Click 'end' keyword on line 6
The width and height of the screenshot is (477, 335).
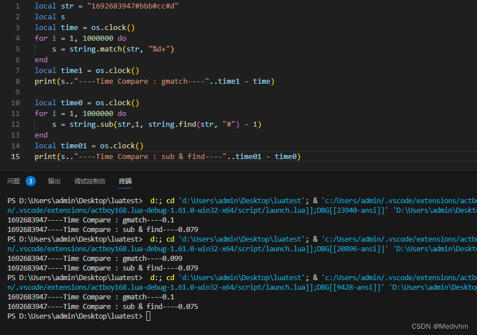[41, 60]
